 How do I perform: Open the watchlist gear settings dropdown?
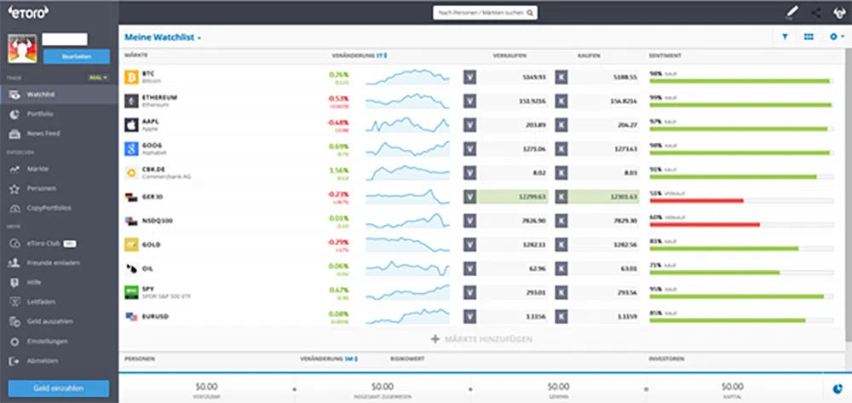click(x=837, y=37)
